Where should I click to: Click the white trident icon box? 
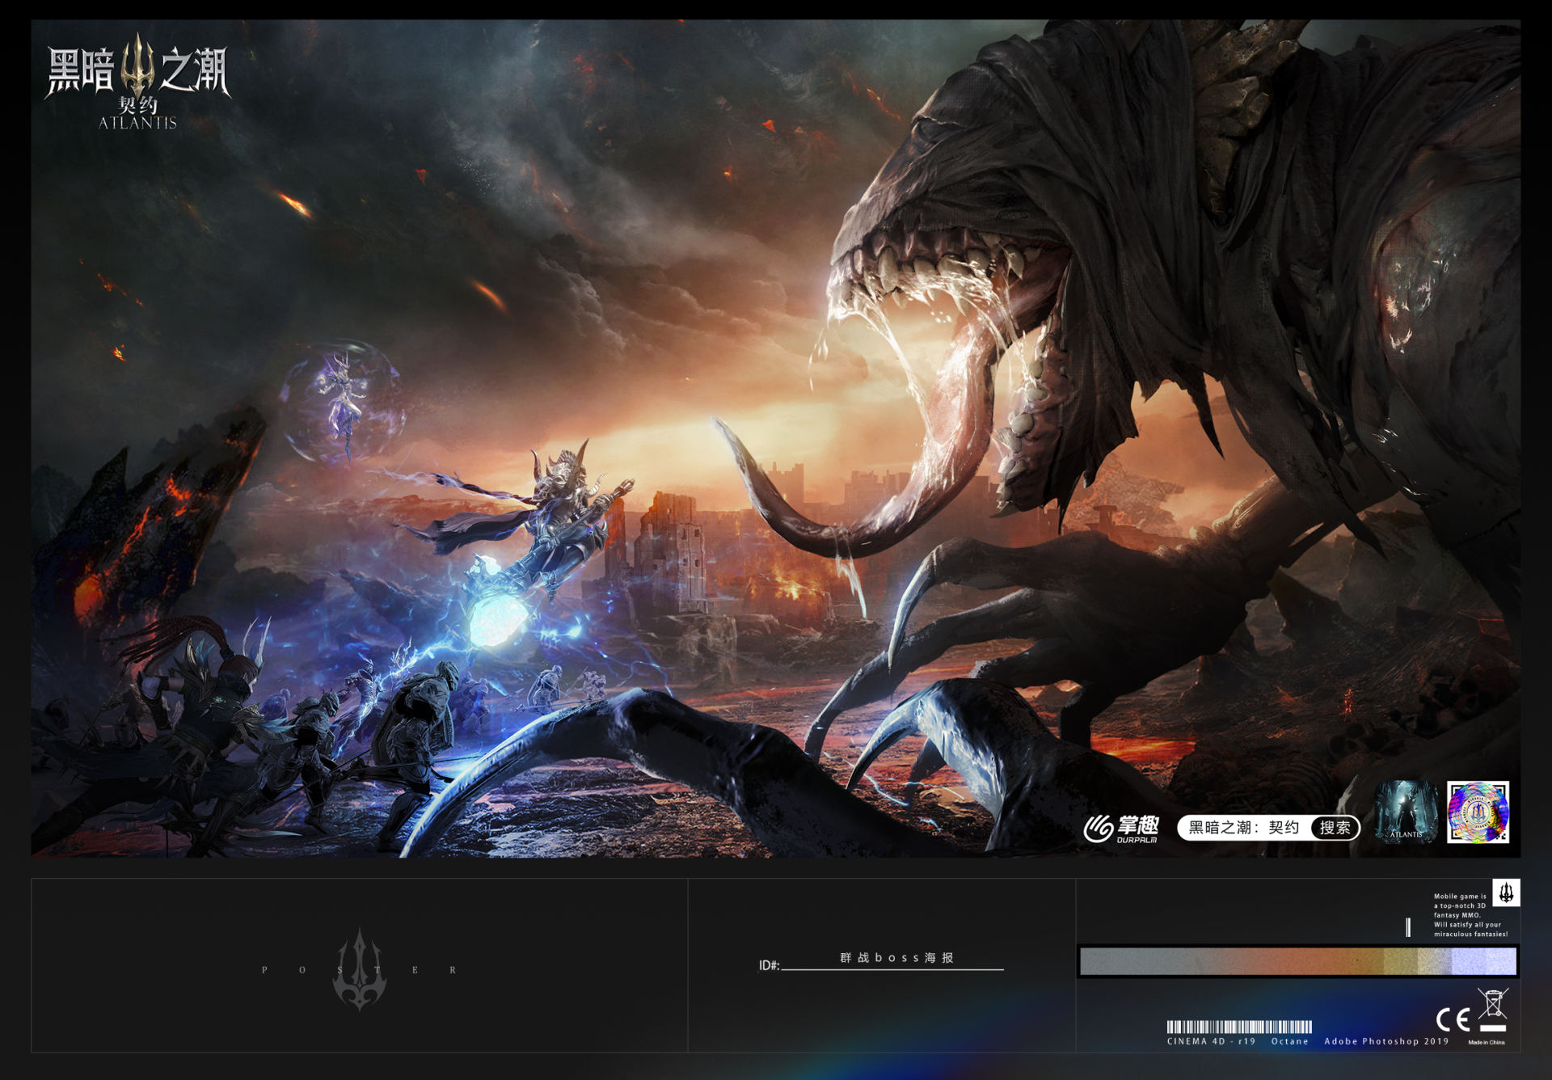tap(1506, 892)
